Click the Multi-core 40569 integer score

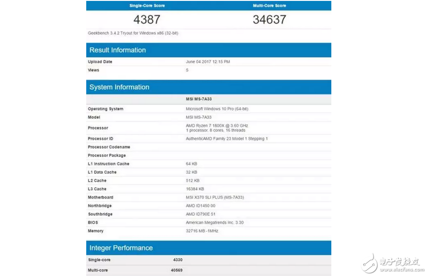pos(178,270)
